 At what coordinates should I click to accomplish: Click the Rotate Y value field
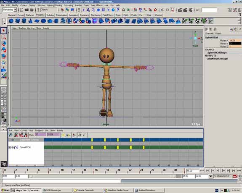[x=235, y=44]
